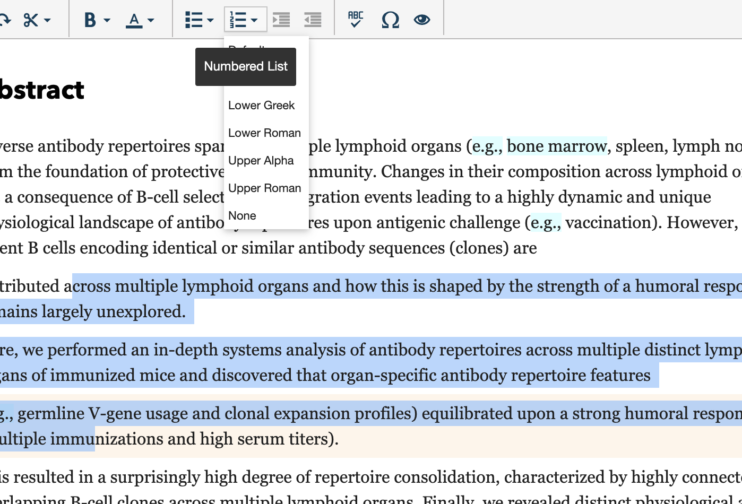Click the scissors cut icon

[x=31, y=20]
